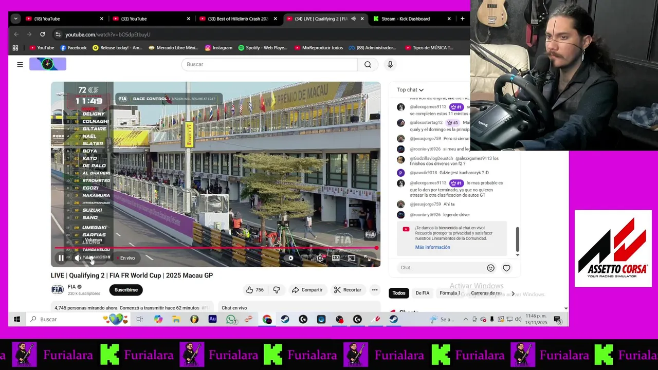Show hidden system tray icons
The width and height of the screenshot is (658, 370).
(x=466, y=320)
